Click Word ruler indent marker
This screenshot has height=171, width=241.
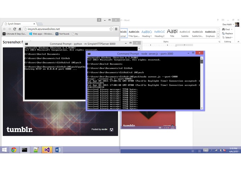pyautogui.click(x=176, y=45)
